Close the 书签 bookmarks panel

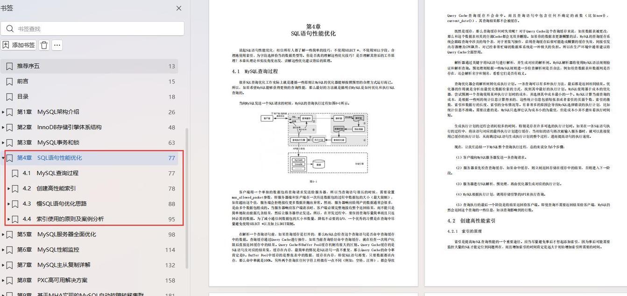coord(179,8)
